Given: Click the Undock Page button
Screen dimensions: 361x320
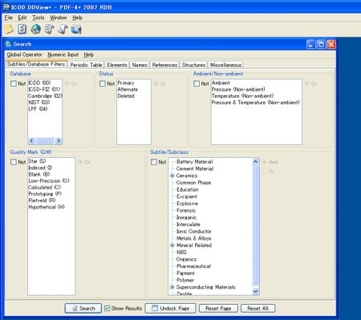Looking at the screenshot, I should point(170,308).
